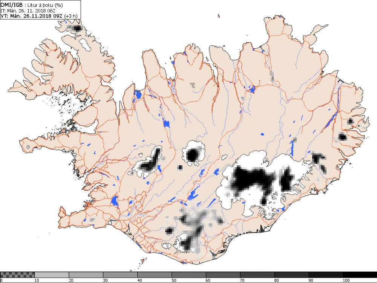Click the 30–40 percent legend swatch
The height and width of the screenshot is (283, 377).
(x=120, y=275)
